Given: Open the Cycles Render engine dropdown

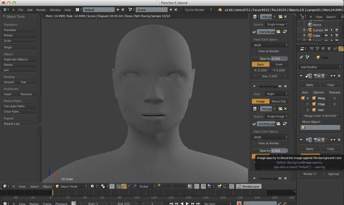Looking at the screenshot, I should (x=198, y=10).
